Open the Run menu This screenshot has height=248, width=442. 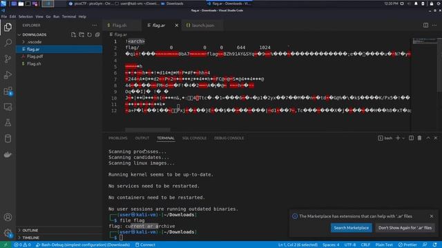click(57, 17)
